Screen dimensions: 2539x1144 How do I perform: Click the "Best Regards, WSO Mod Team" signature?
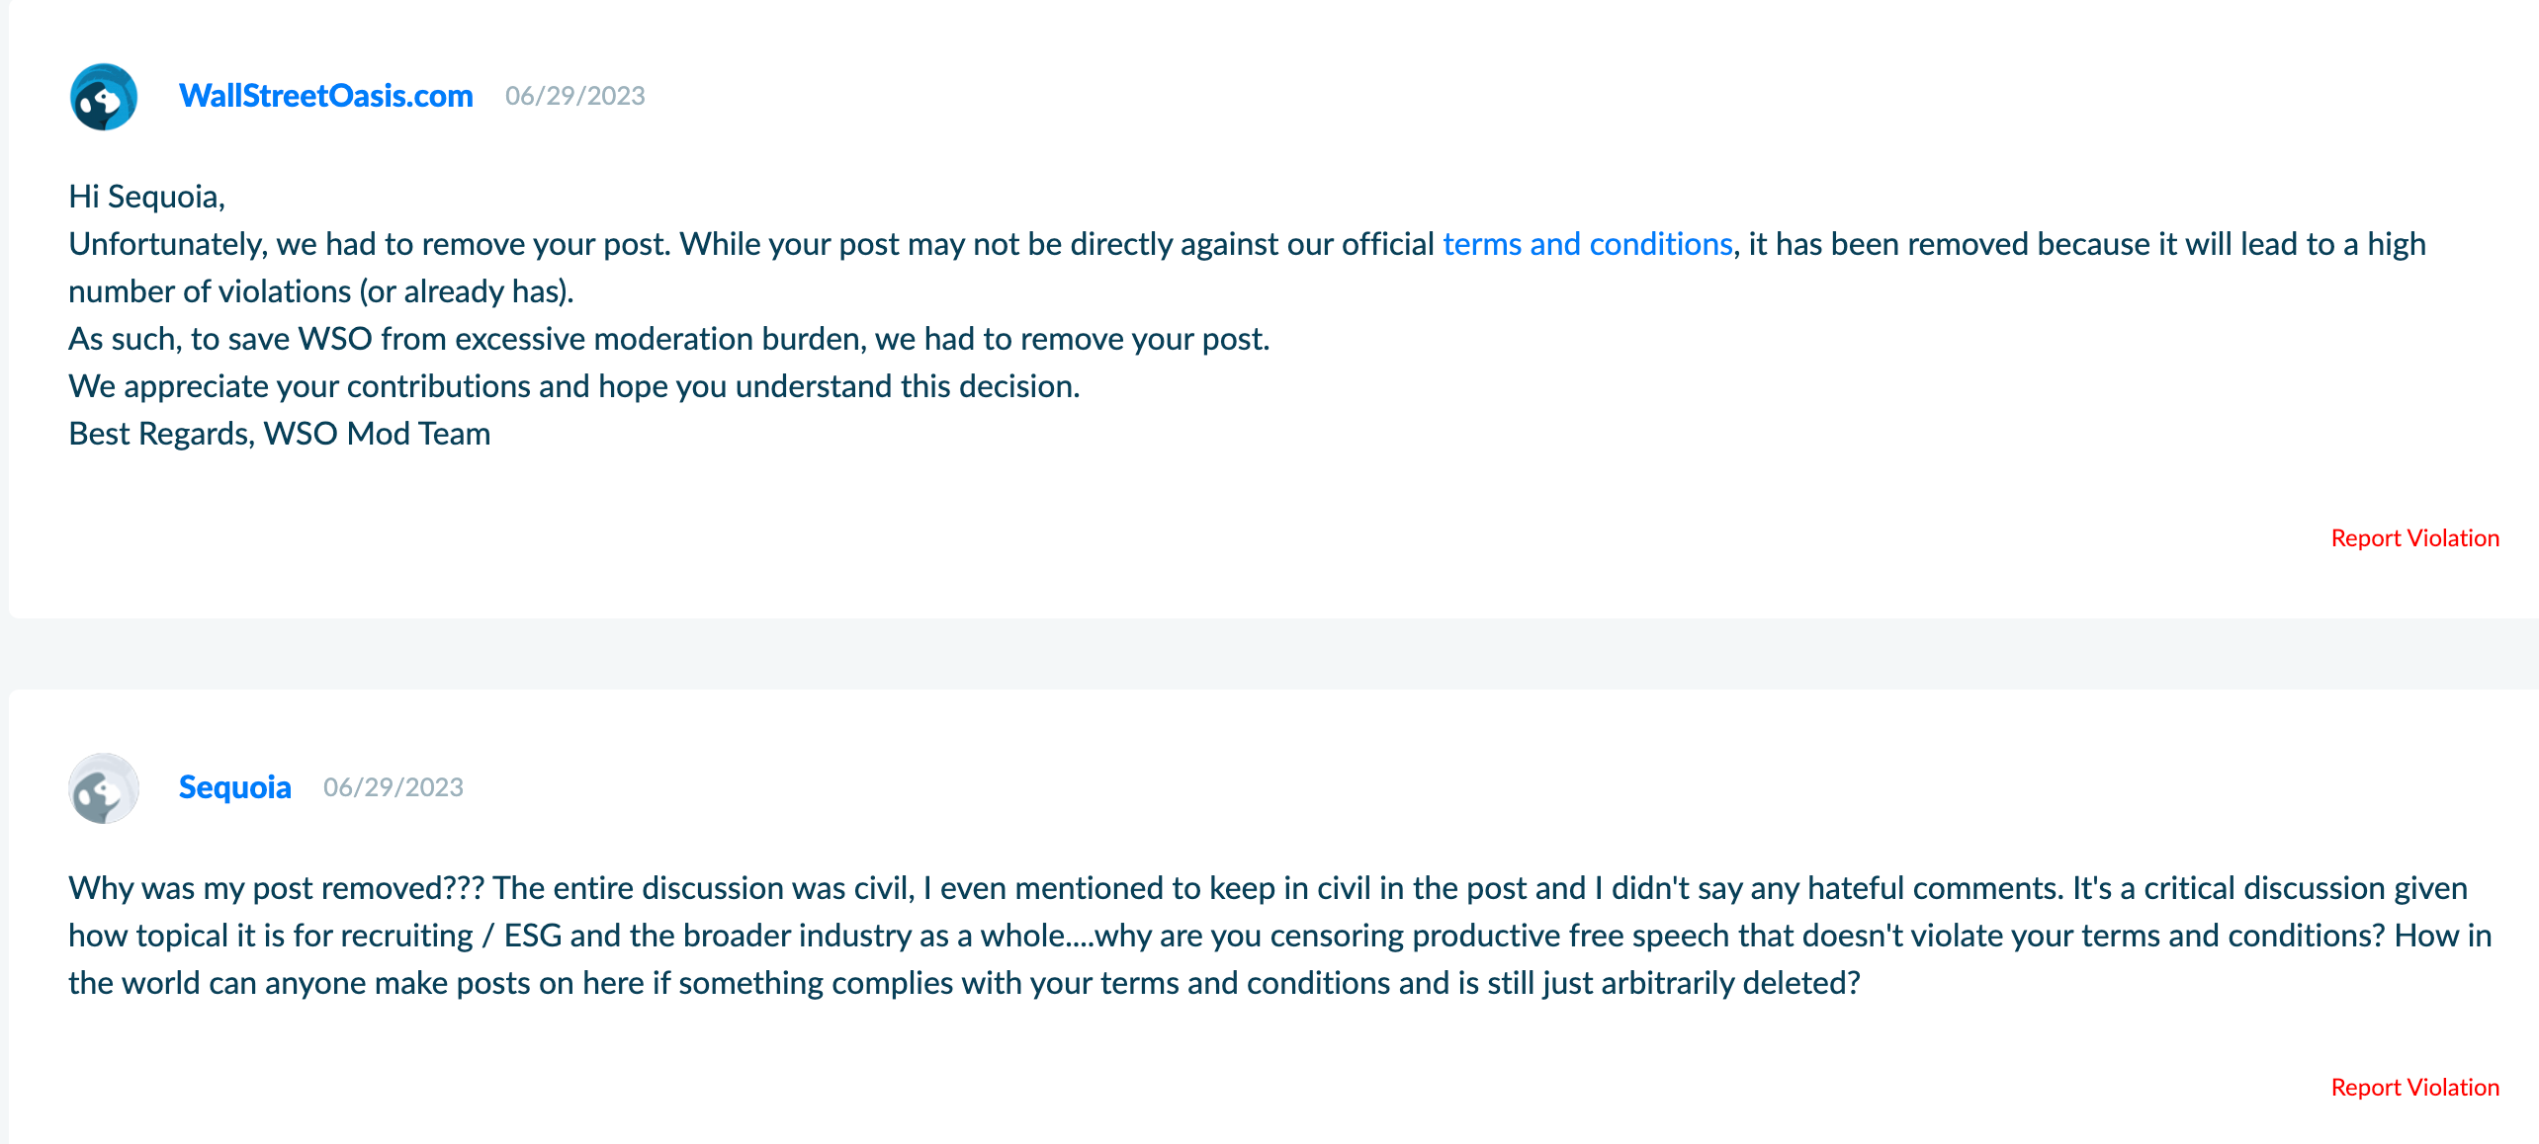tap(279, 434)
